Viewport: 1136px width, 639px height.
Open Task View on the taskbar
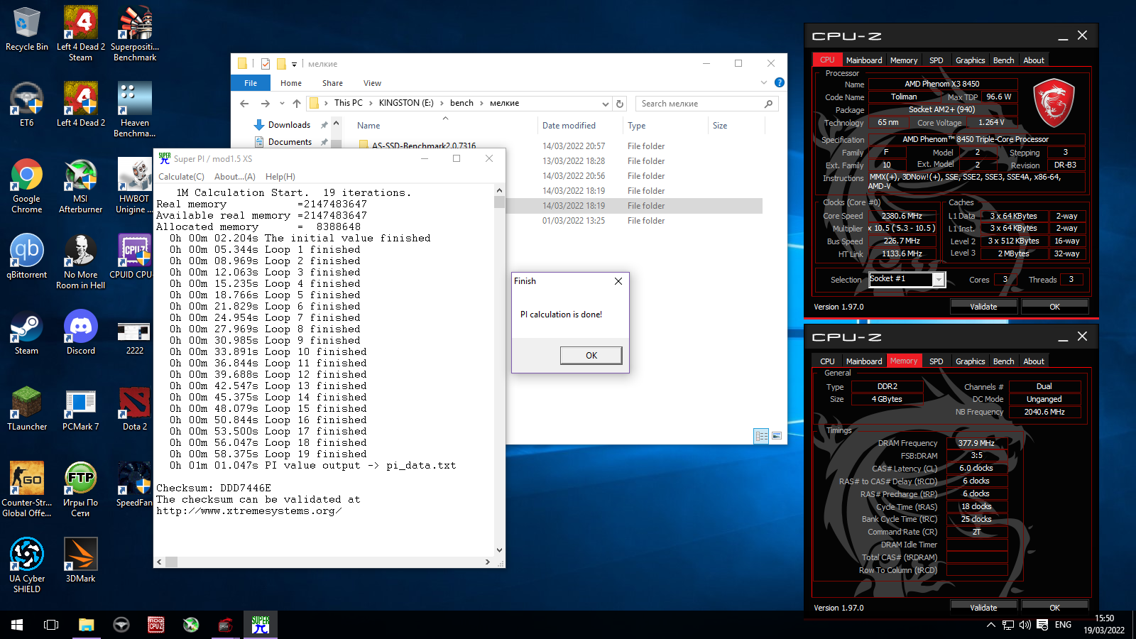coord(51,625)
